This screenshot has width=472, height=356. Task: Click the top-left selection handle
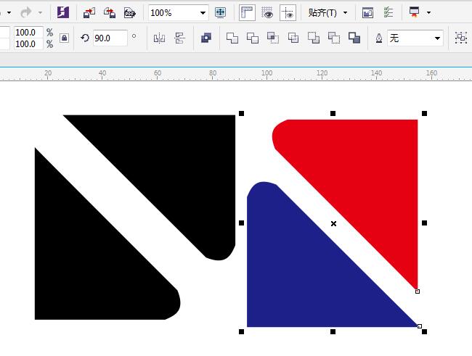click(241, 113)
